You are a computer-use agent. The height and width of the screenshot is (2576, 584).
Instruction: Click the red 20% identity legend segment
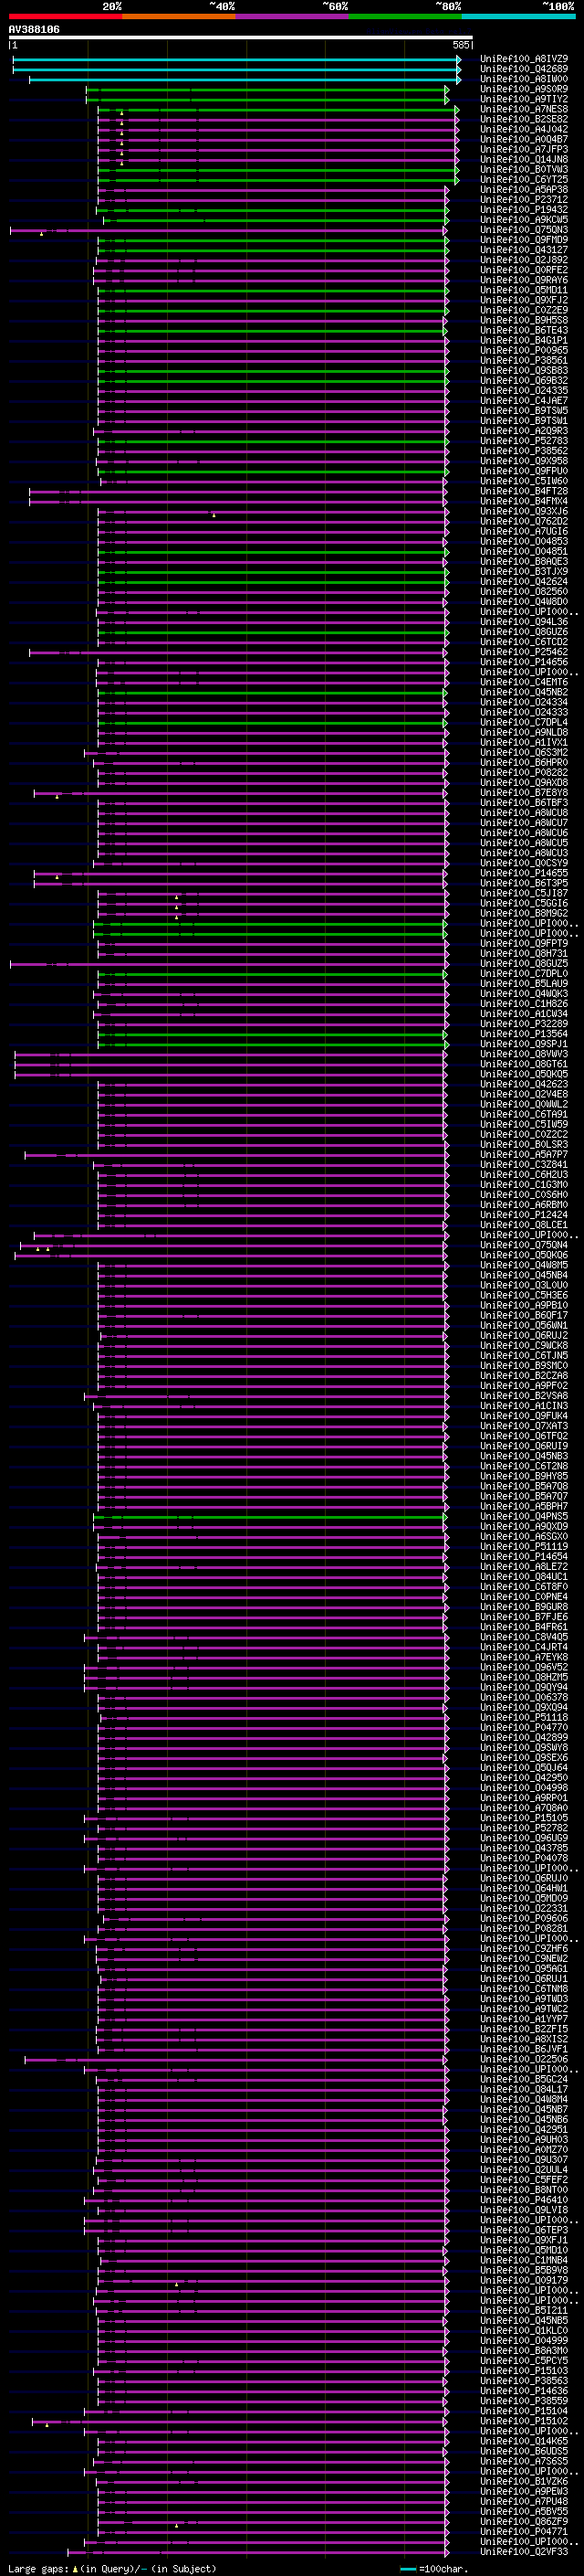coord(65,16)
